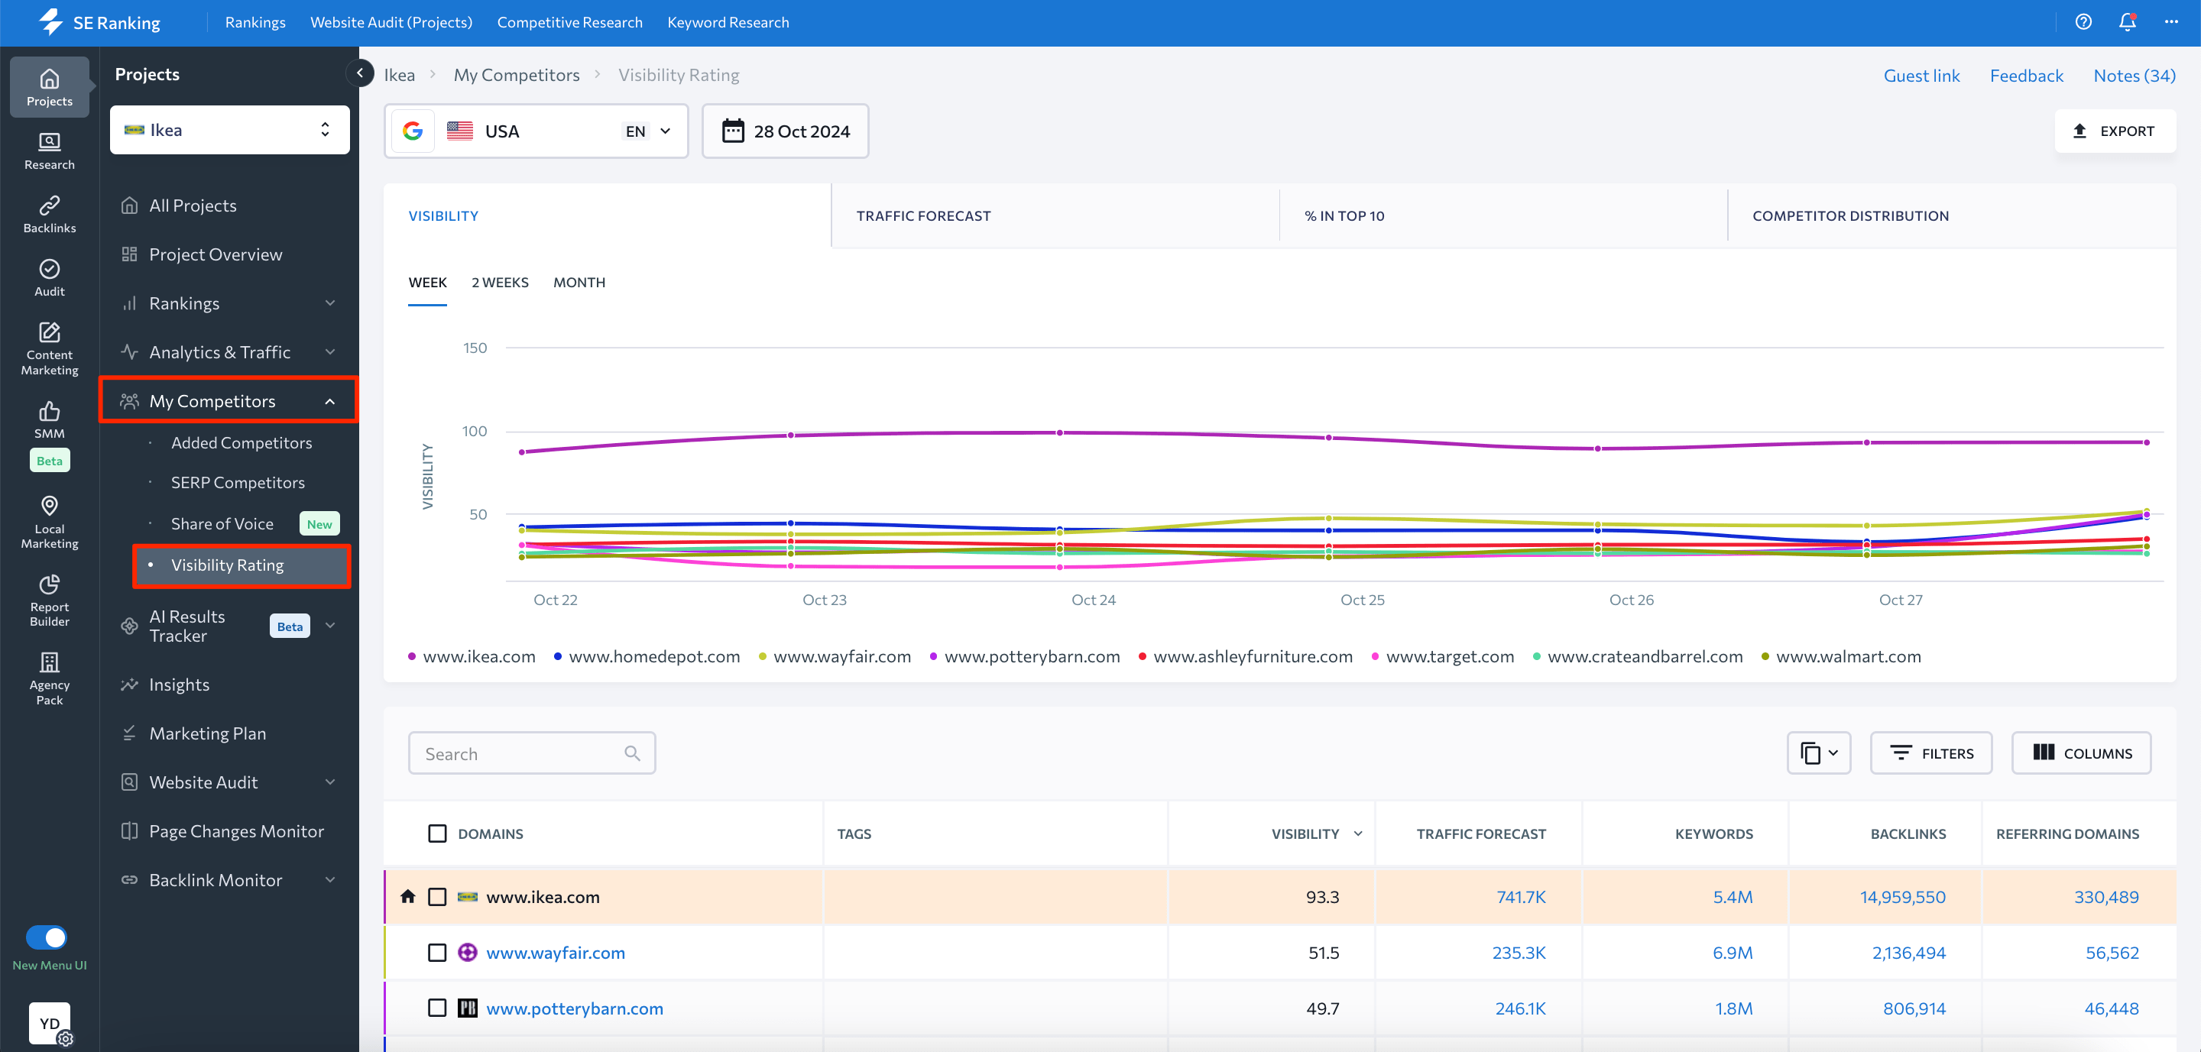Open the Backlinks sidebar icon
Viewport: 2201px width, 1052px height.
point(50,213)
